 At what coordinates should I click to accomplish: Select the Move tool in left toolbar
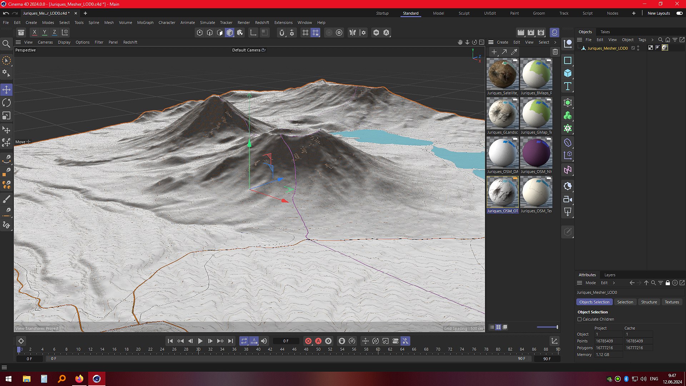[6, 90]
